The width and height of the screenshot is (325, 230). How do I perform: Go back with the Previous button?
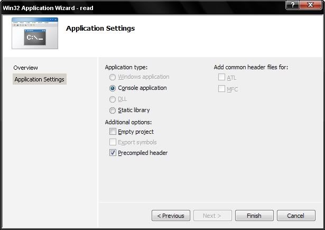pyautogui.click(x=171, y=216)
